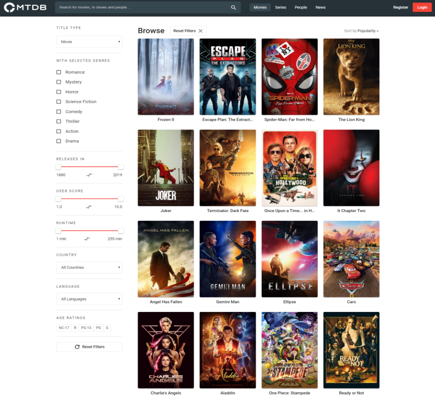Screen dimensions: 435x401
Task: Enable the Action genre filter
Action: click(59, 131)
